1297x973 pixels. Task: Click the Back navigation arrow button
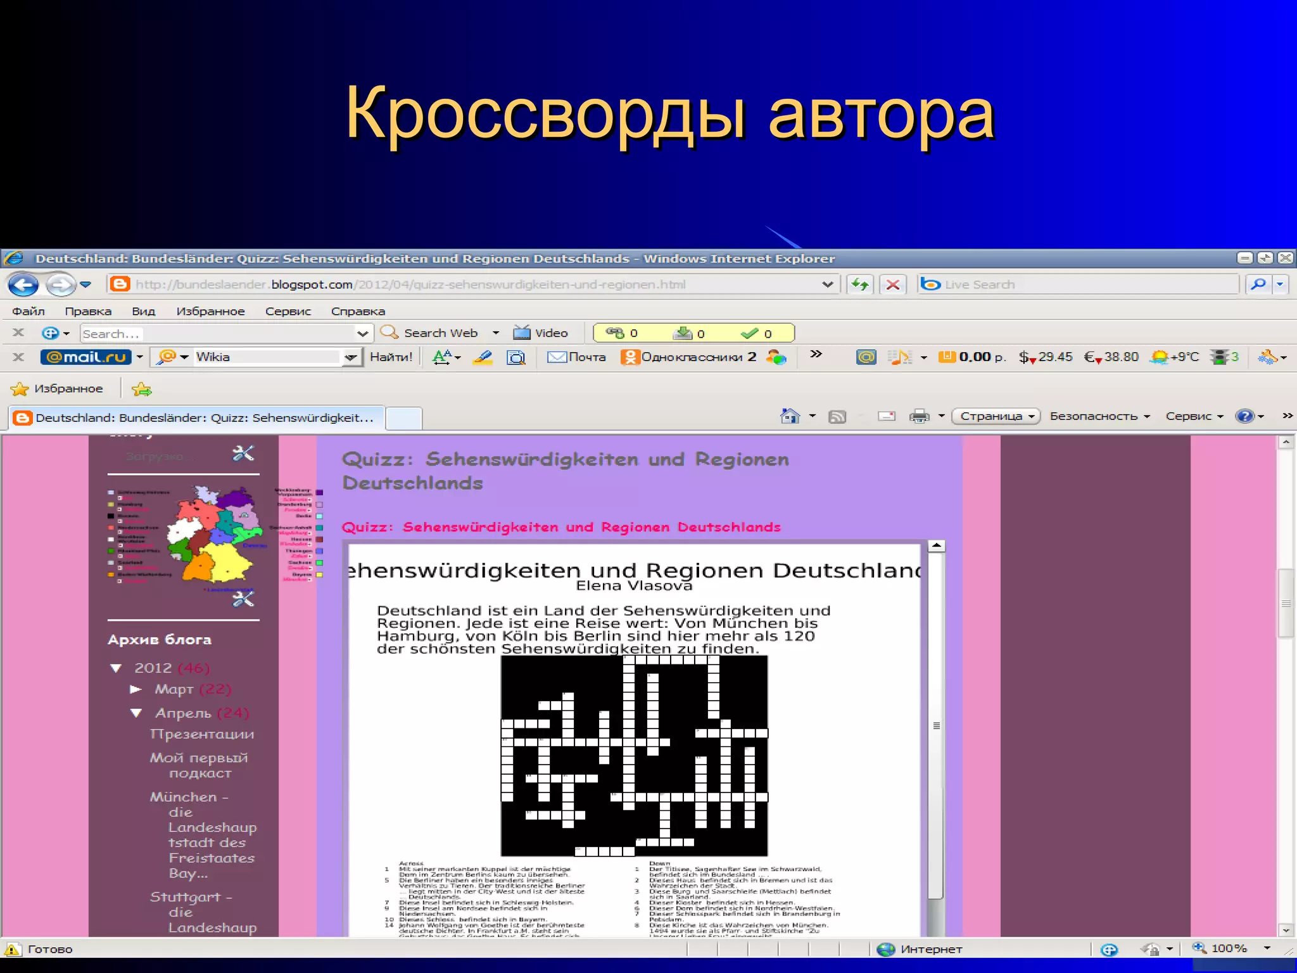pyautogui.click(x=23, y=284)
